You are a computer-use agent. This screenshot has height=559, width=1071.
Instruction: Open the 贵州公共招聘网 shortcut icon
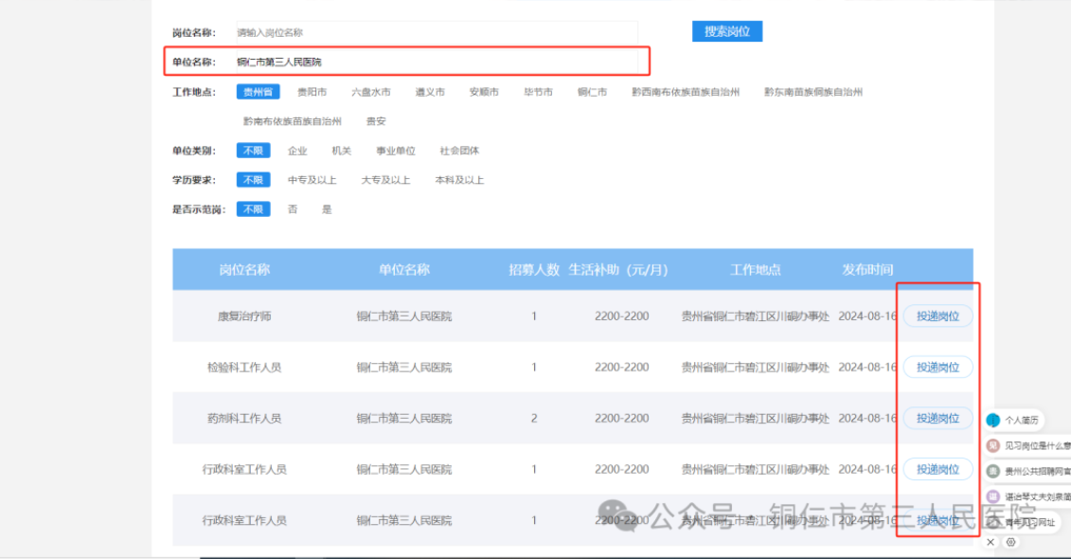(x=993, y=471)
